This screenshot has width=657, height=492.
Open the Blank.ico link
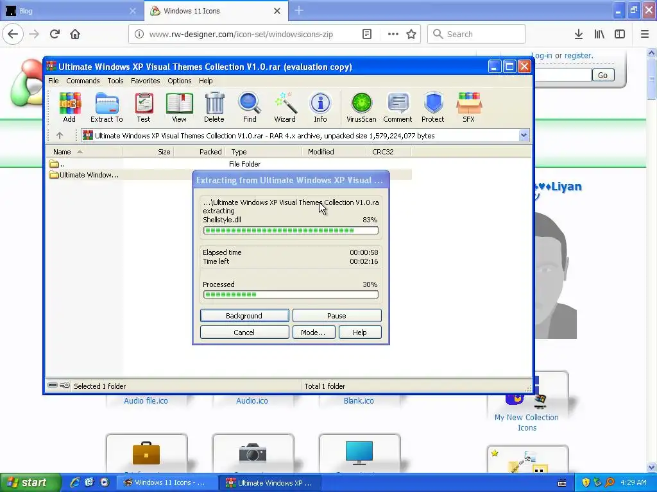tap(359, 401)
